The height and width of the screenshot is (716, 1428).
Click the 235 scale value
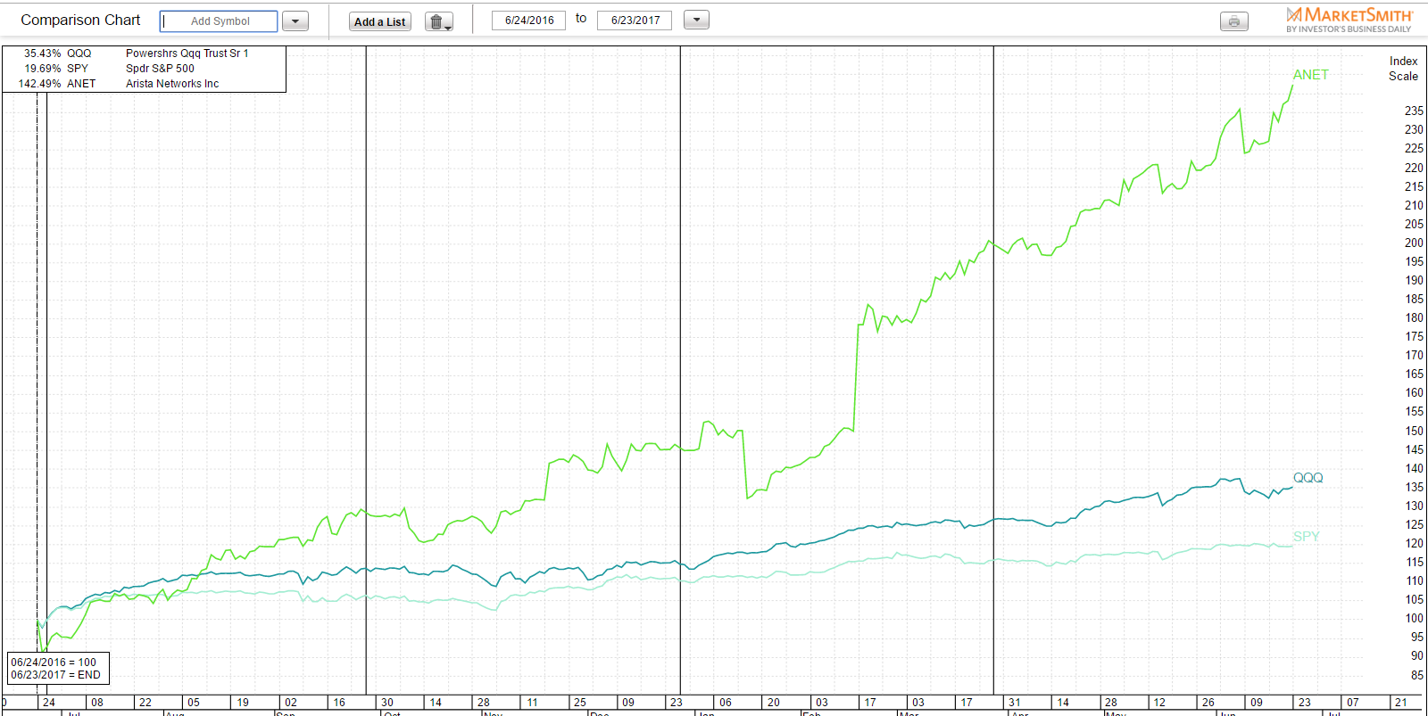coord(1414,111)
